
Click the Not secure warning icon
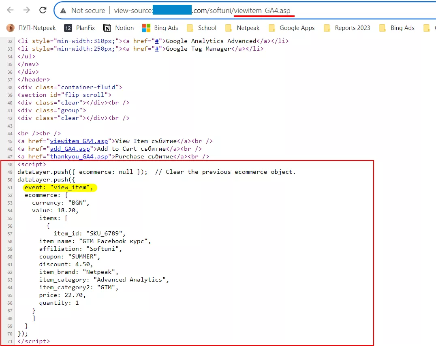point(63,11)
